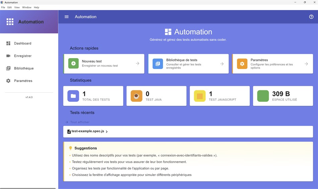
Task: Click the green plus icon for Nouveau test
Action: 73,64
